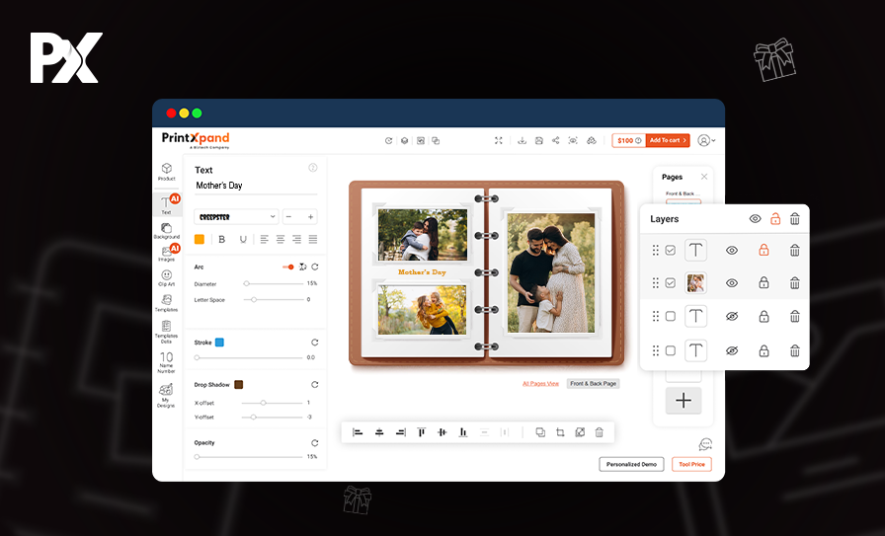Click the Mother's Day text input field

pyautogui.click(x=255, y=186)
